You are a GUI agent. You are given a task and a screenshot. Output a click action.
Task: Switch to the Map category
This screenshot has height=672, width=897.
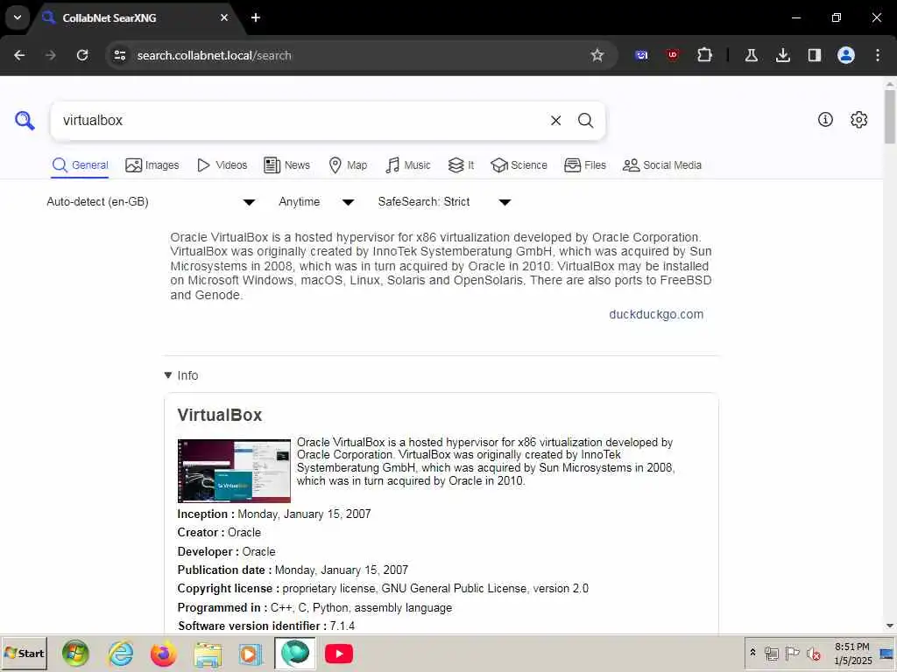coord(348,165)
